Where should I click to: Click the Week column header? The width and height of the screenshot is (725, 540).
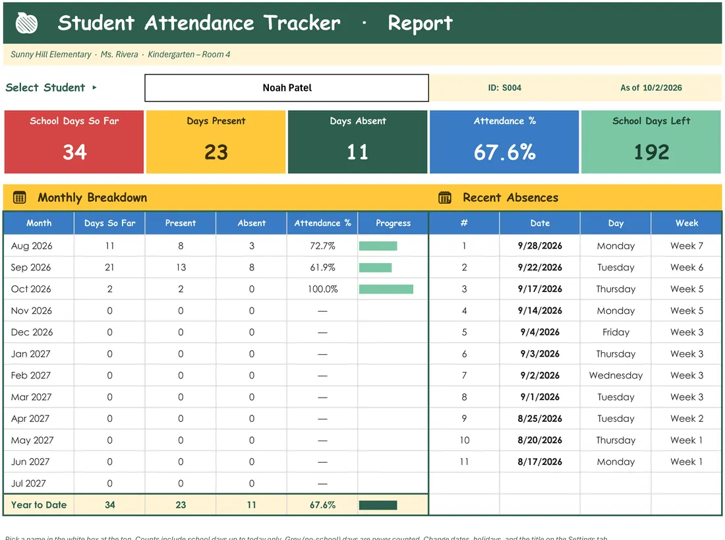click(x=687, y=223)
